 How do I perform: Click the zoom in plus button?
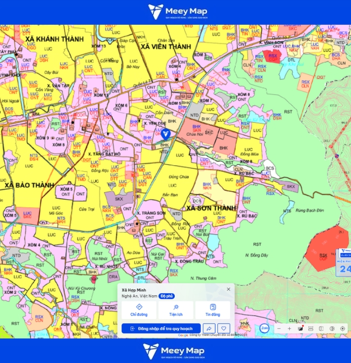coord(289,329)
